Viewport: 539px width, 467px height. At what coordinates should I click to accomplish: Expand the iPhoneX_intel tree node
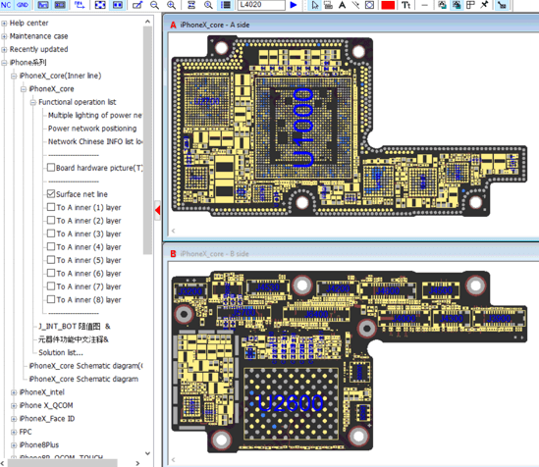pyautogui.click(x=14, y=392)
